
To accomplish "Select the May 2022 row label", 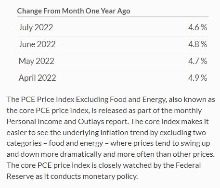I will coord(37,61).
